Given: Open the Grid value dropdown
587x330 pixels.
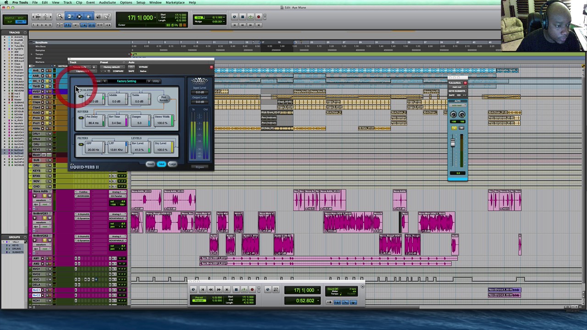Looking at the screenshot, I should (224, 17).
